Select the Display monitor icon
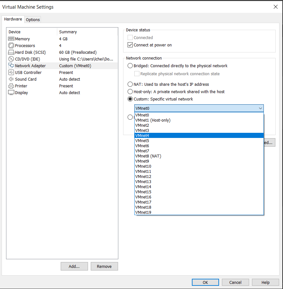283x289 pixels. click(11, 92)
